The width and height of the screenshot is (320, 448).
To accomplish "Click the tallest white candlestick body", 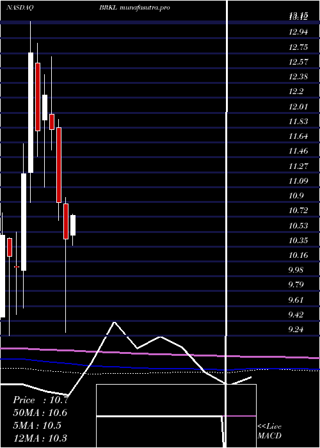I will 30,113.
